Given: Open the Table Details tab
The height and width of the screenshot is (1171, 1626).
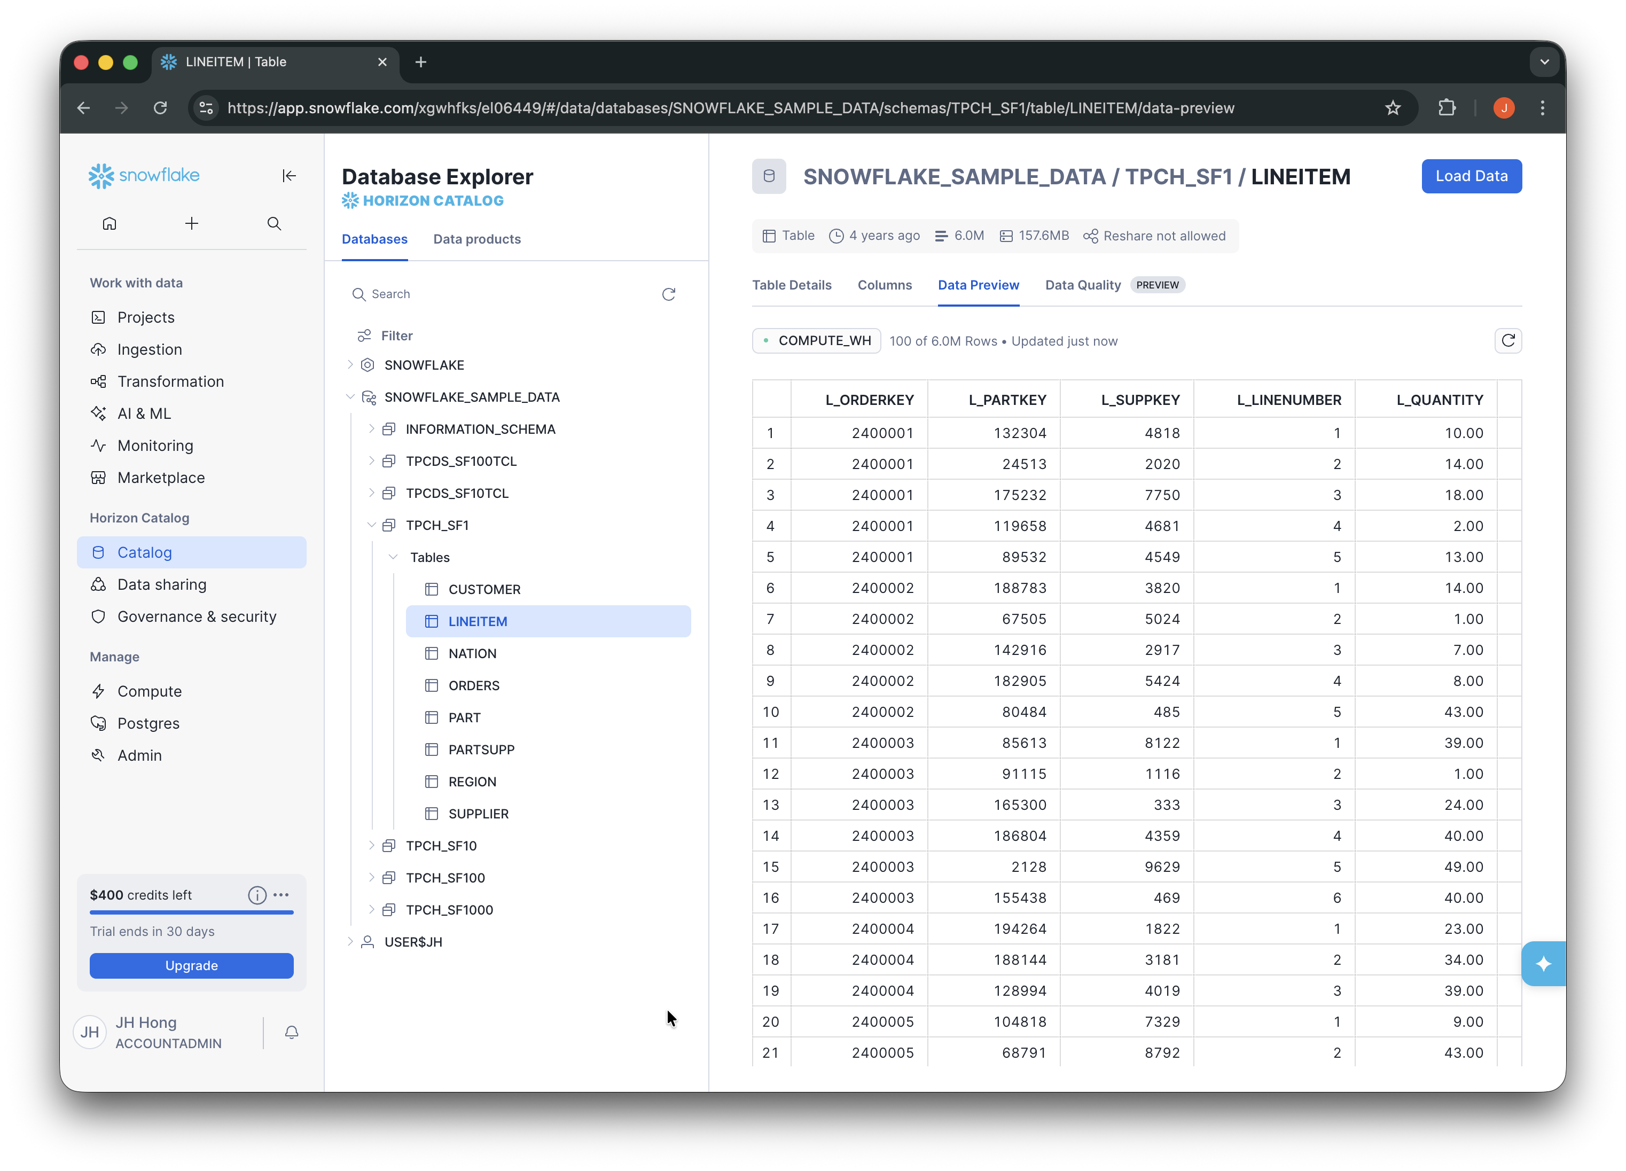Looking at the screenshot, I should pos(792,285).
